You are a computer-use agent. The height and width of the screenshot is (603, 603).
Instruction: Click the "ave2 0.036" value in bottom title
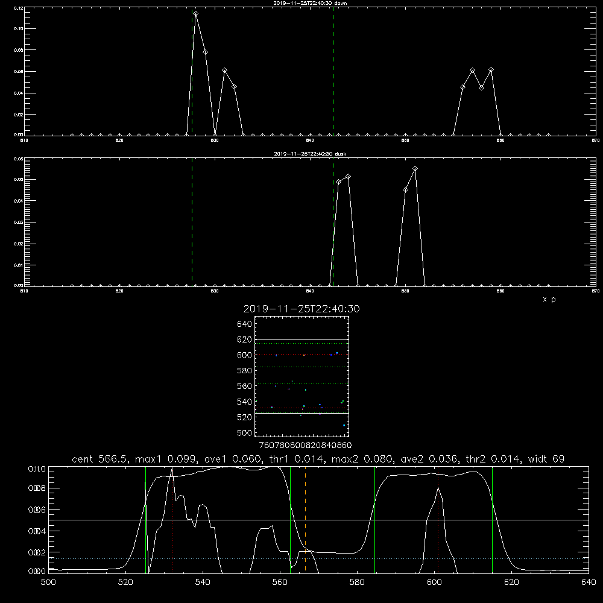coord(429,459)
